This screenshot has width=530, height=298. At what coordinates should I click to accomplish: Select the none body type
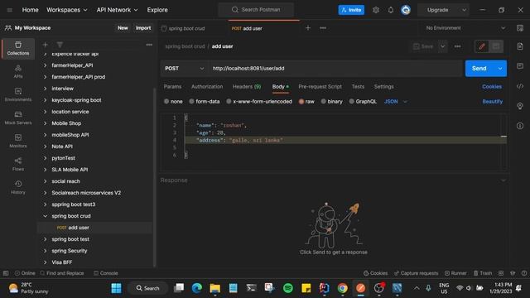[x=173, y=101]
